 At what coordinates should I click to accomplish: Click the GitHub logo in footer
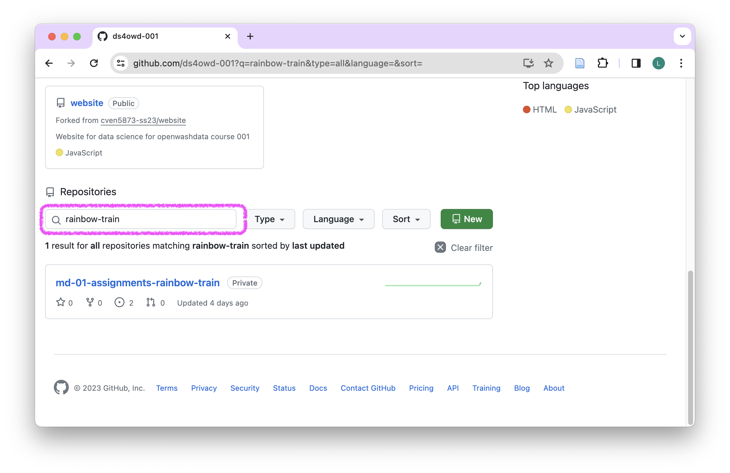61,388
